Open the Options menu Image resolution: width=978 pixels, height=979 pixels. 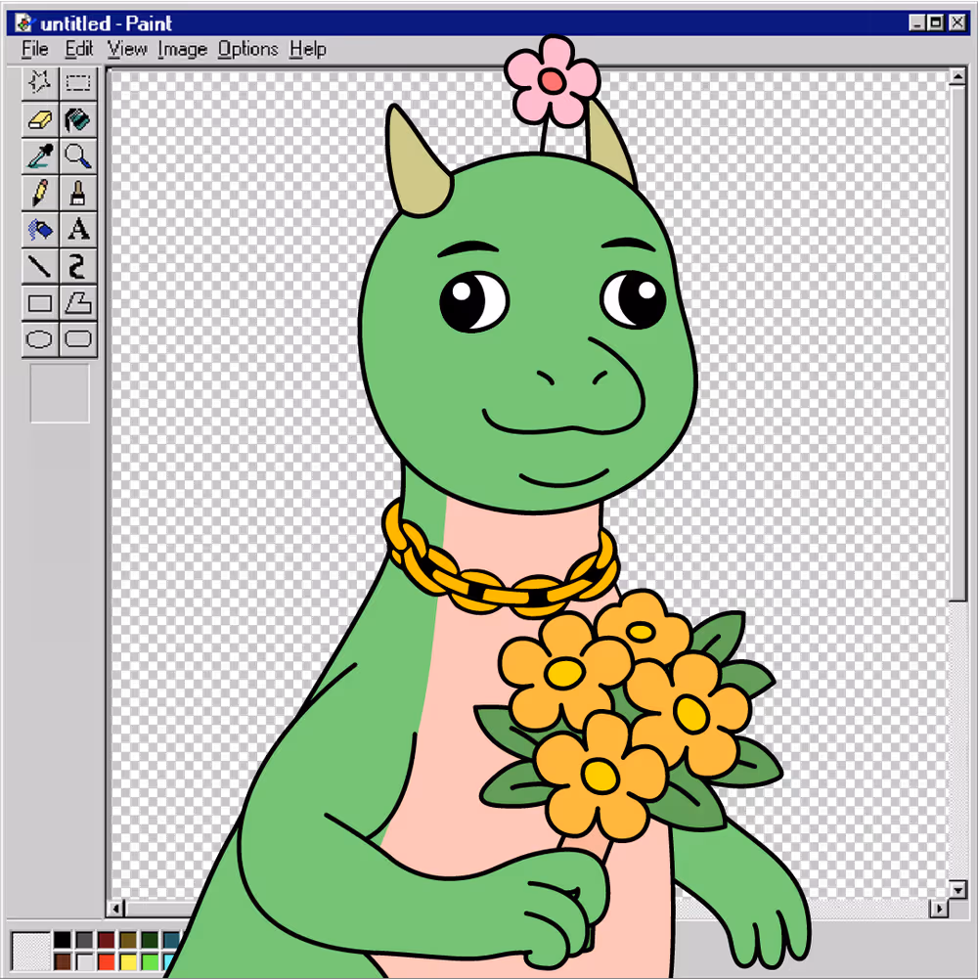[247, 49]
